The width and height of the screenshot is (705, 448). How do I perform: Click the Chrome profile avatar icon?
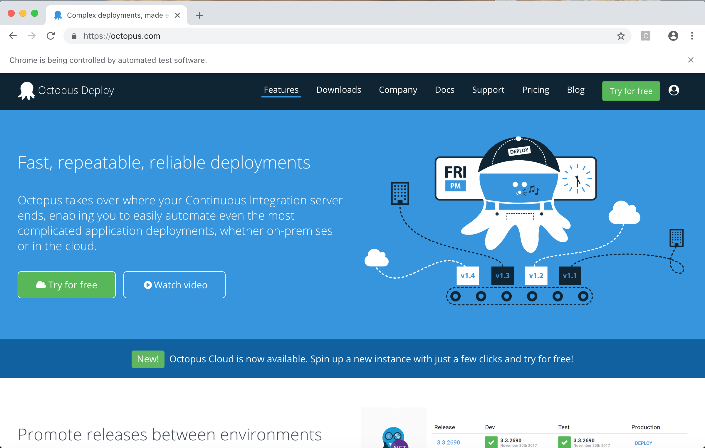pyautogui.click(x=673, y=36)
